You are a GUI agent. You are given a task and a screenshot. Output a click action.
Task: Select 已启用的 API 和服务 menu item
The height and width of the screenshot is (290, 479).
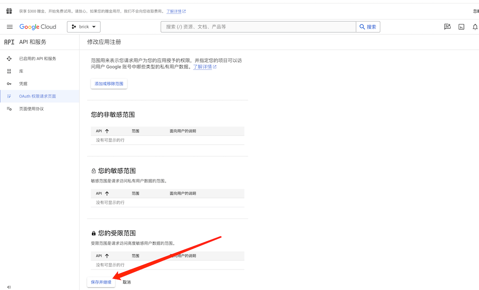tap(37, 59)
